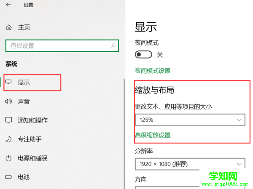Select 专注助手 in the sidebar
This screenshot has width=253, height=189.
[30, 139]
